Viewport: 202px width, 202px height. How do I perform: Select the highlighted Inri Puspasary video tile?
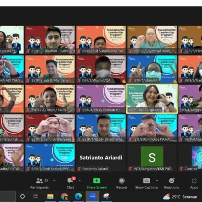click(x=152, y=98)
